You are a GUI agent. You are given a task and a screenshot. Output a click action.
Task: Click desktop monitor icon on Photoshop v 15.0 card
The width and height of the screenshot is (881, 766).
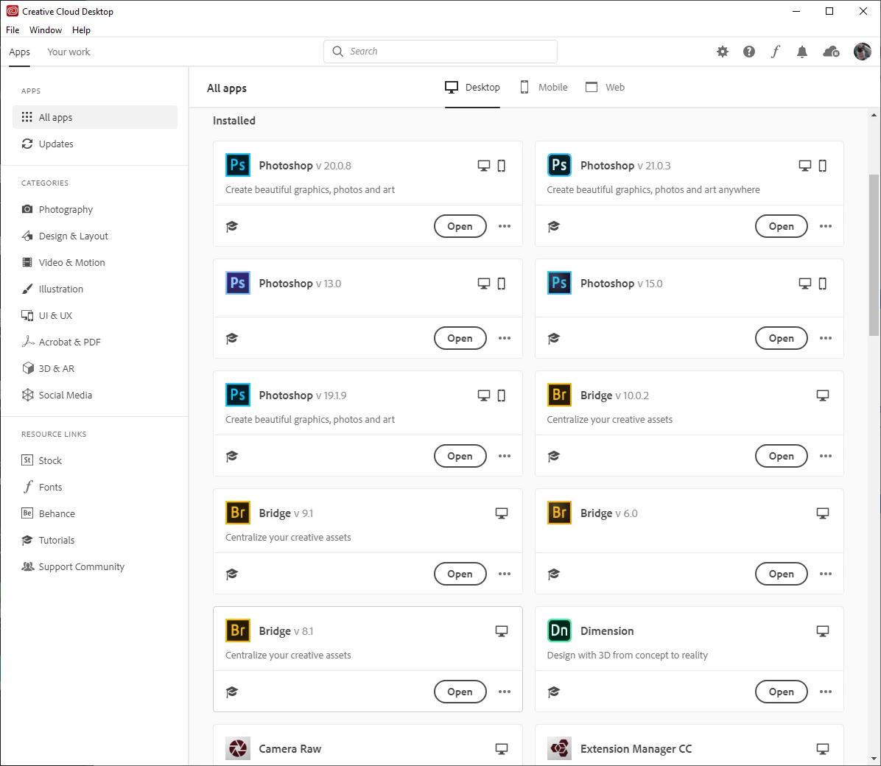[x=804, y=284]
